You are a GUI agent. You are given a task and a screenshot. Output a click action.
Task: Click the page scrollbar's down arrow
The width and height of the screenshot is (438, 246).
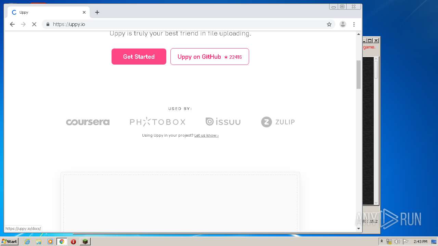coord(359,229)
